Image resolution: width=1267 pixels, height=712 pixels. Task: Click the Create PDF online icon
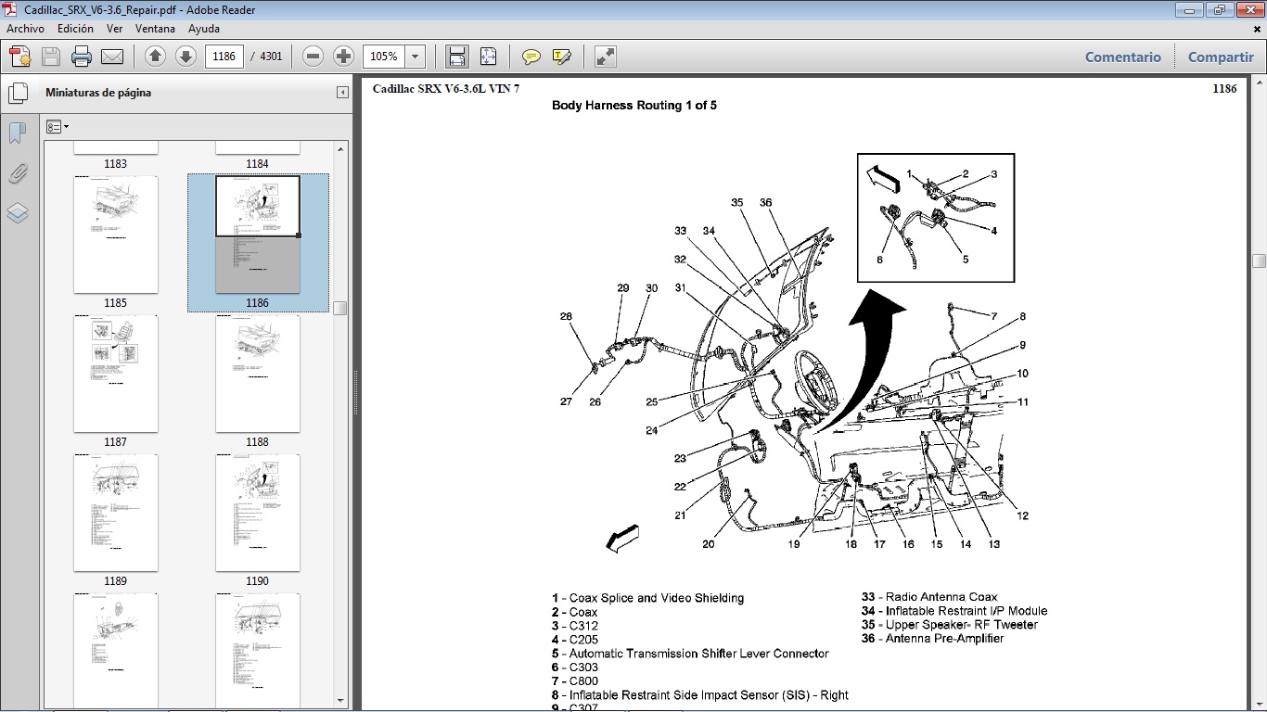click(x=20, y=57)
